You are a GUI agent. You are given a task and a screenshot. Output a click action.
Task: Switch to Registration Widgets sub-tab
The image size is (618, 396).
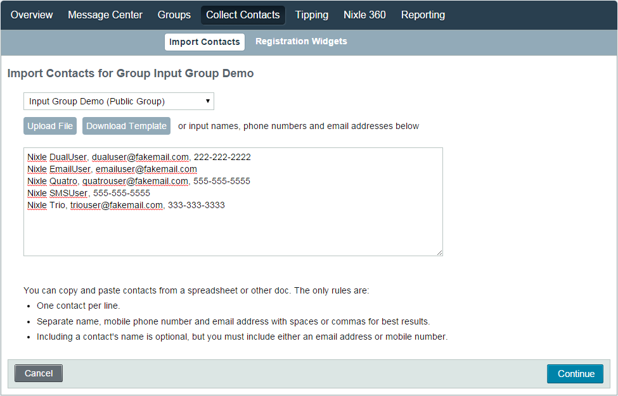301,41
